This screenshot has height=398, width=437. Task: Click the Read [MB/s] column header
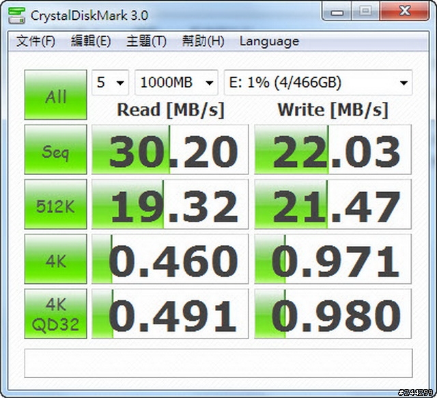(171, 110)
